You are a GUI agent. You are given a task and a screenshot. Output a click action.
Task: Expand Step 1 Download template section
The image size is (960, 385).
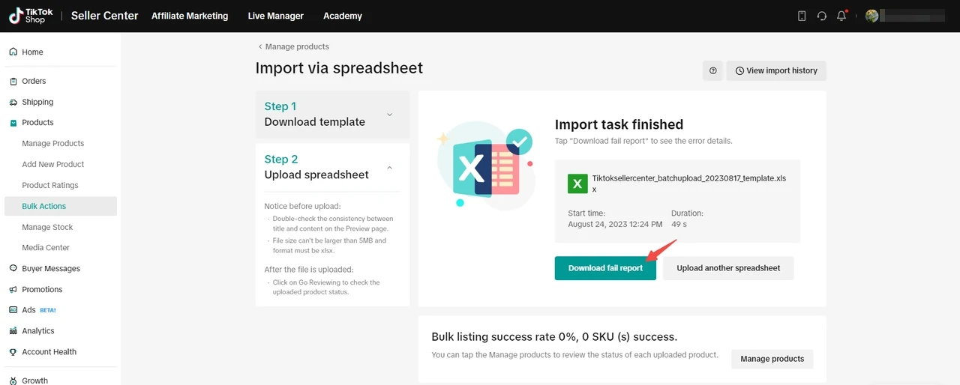(x=389, y=115)
